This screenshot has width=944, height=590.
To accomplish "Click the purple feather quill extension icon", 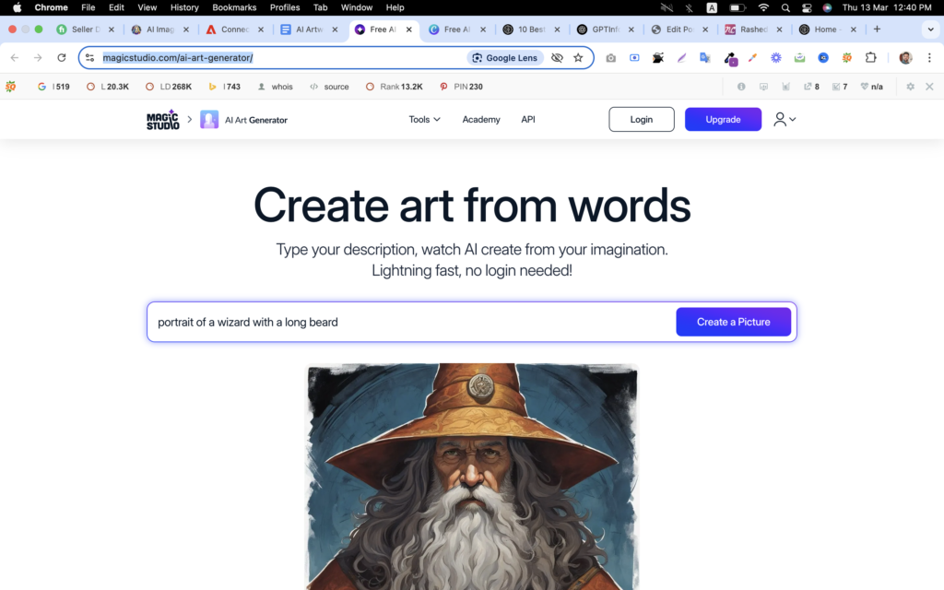I will 681,58.
